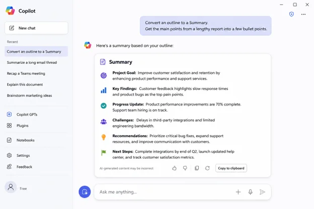Close the Copilot window

click(x=307, y=5)
